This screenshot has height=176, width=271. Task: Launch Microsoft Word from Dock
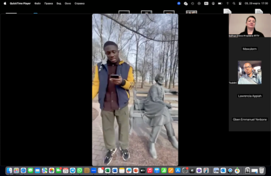click(x=115, y=171)
